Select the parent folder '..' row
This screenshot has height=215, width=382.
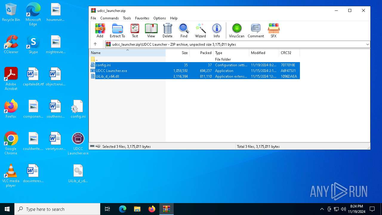[x=195, y=59]
